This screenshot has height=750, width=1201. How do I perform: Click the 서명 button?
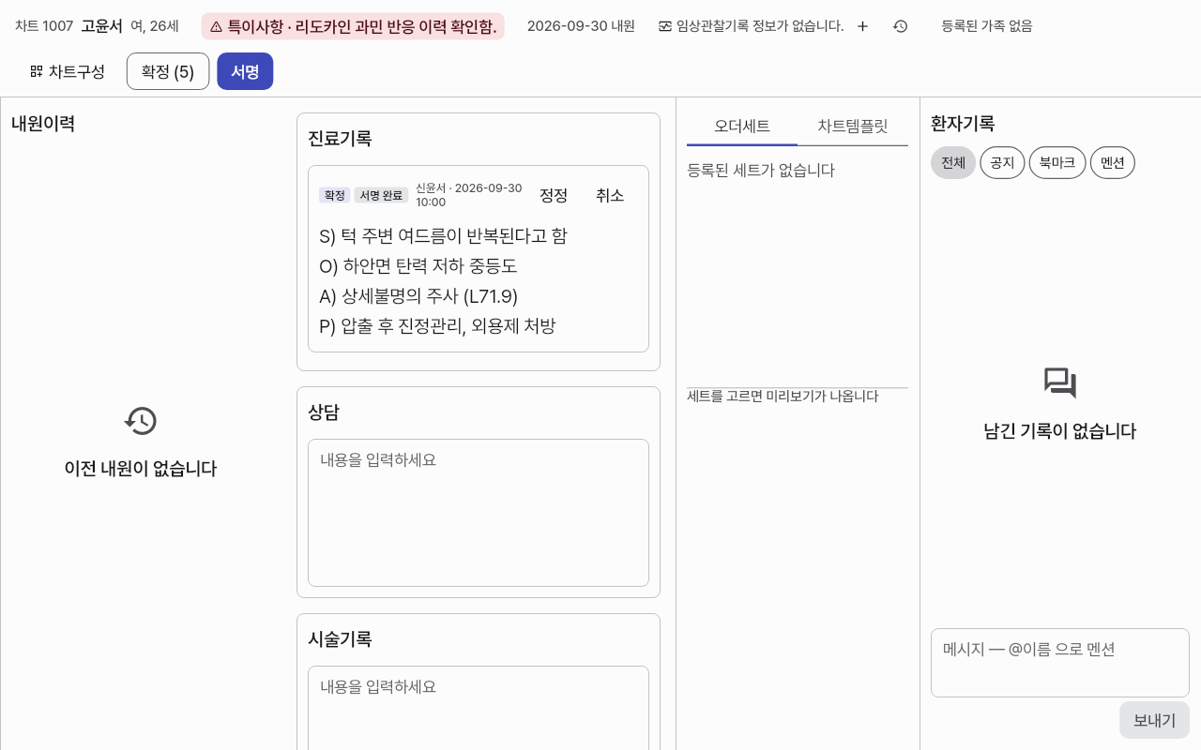(x=245, y=71)
